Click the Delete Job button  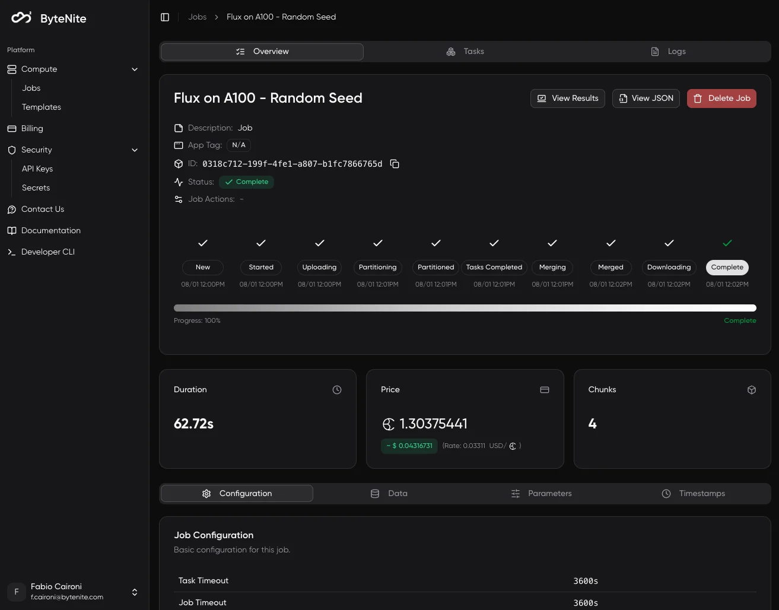point(721,99)
